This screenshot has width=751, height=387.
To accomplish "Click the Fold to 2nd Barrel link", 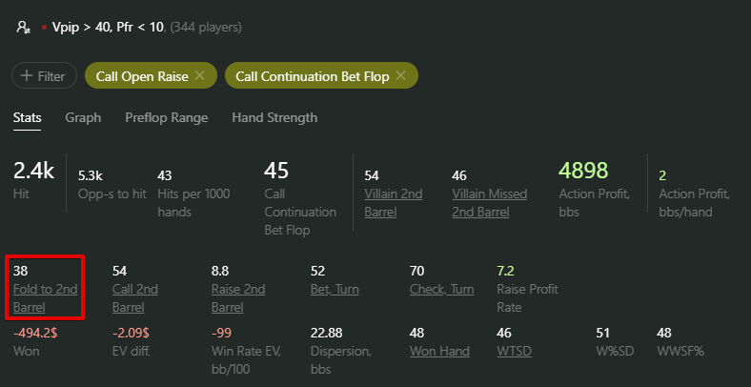I will (x=45, y=298).
